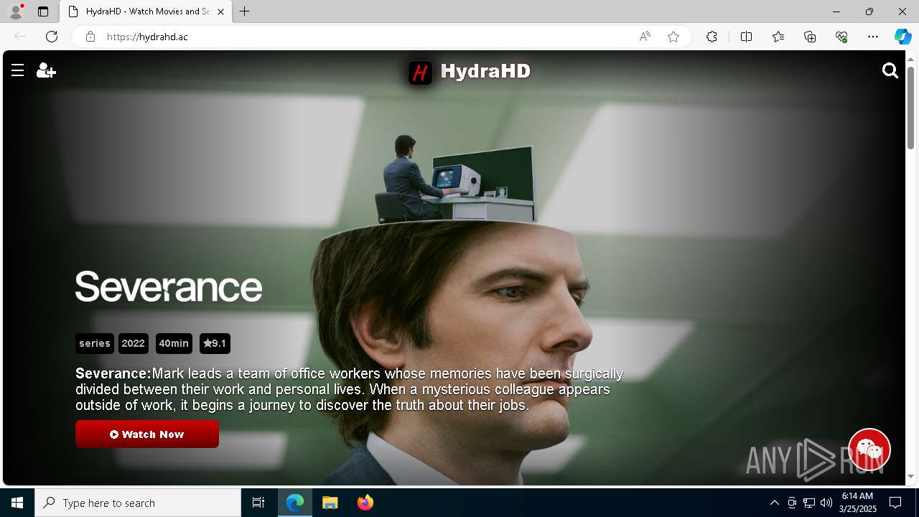The image size is (919, 517).
Task: Open Browser essentials heart icon
Action: tap(841, 37)
